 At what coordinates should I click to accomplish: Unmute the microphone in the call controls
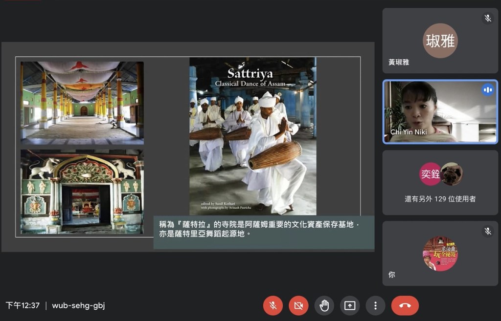coord(273,305)
